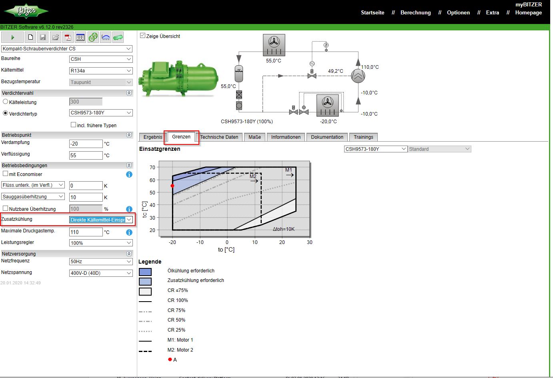The image size is (553, 378).
Task: Open the data table view icon
Action: tap(80, 37)
